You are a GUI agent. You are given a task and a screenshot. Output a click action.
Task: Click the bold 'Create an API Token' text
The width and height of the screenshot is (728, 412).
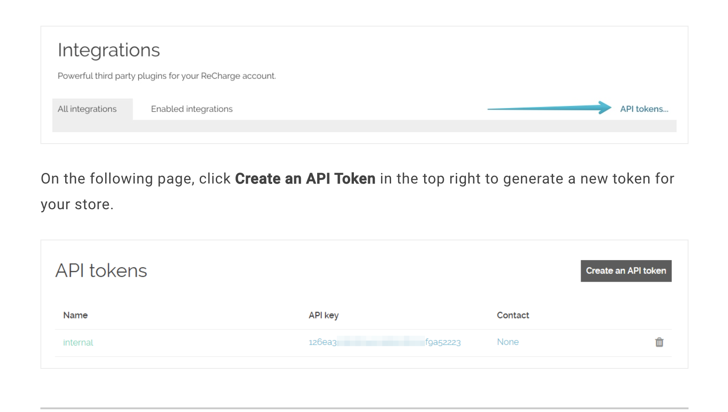305,178
